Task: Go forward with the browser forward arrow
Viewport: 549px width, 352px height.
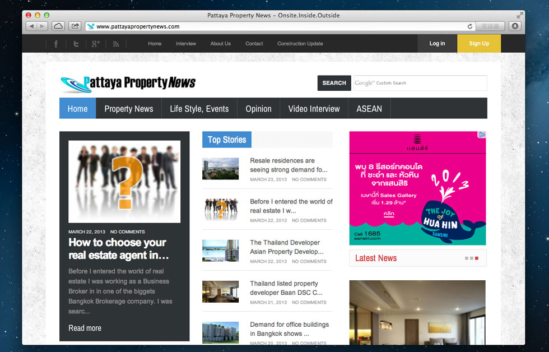Action: 43,26
